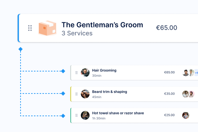Click staff avatar on Hot towel shave
198x132 pixels.
(186, 115)
